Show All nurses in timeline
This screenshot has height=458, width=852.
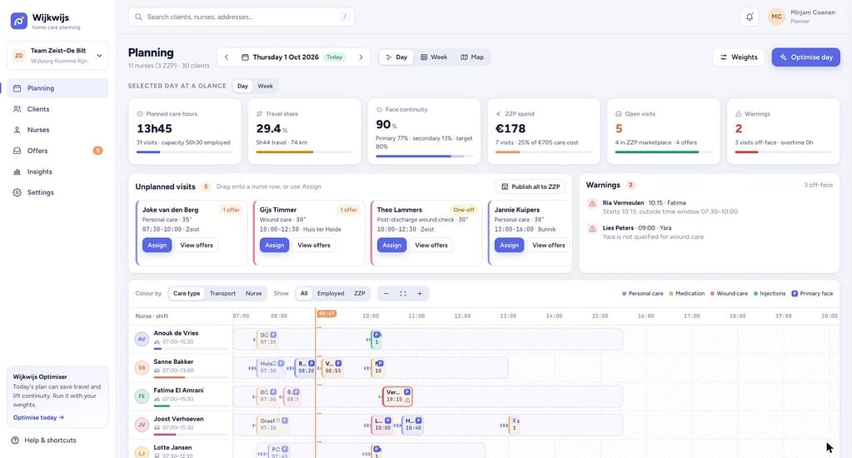click(x=304, y=293)
